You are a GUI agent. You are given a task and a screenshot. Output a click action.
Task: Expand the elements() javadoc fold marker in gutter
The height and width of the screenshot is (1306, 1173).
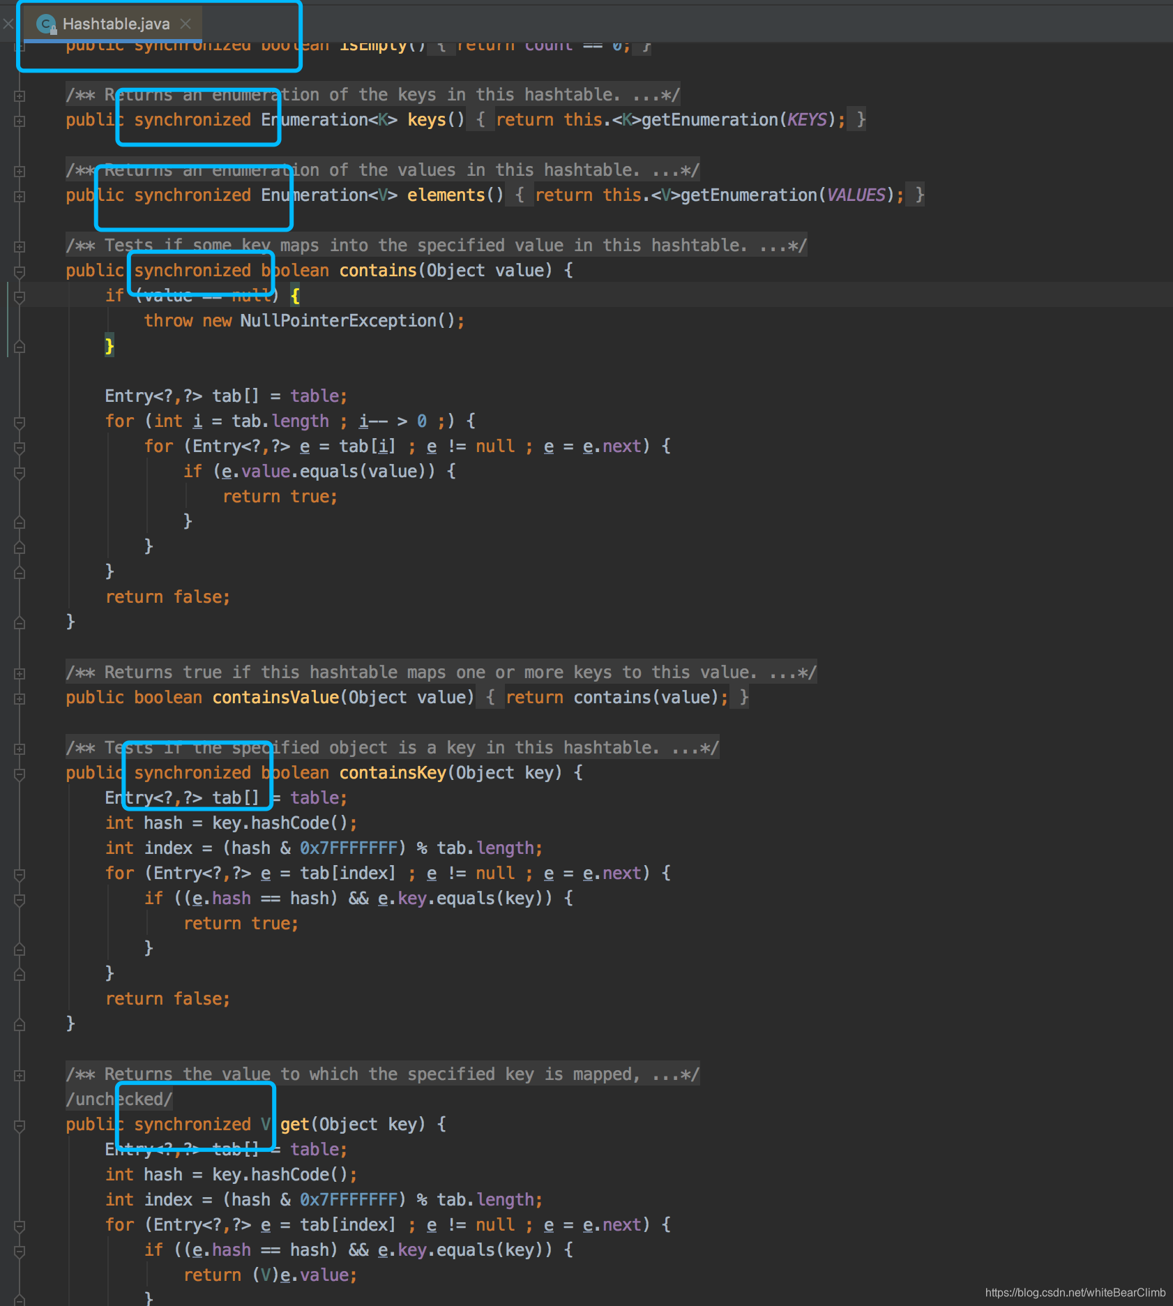[20, 171]
